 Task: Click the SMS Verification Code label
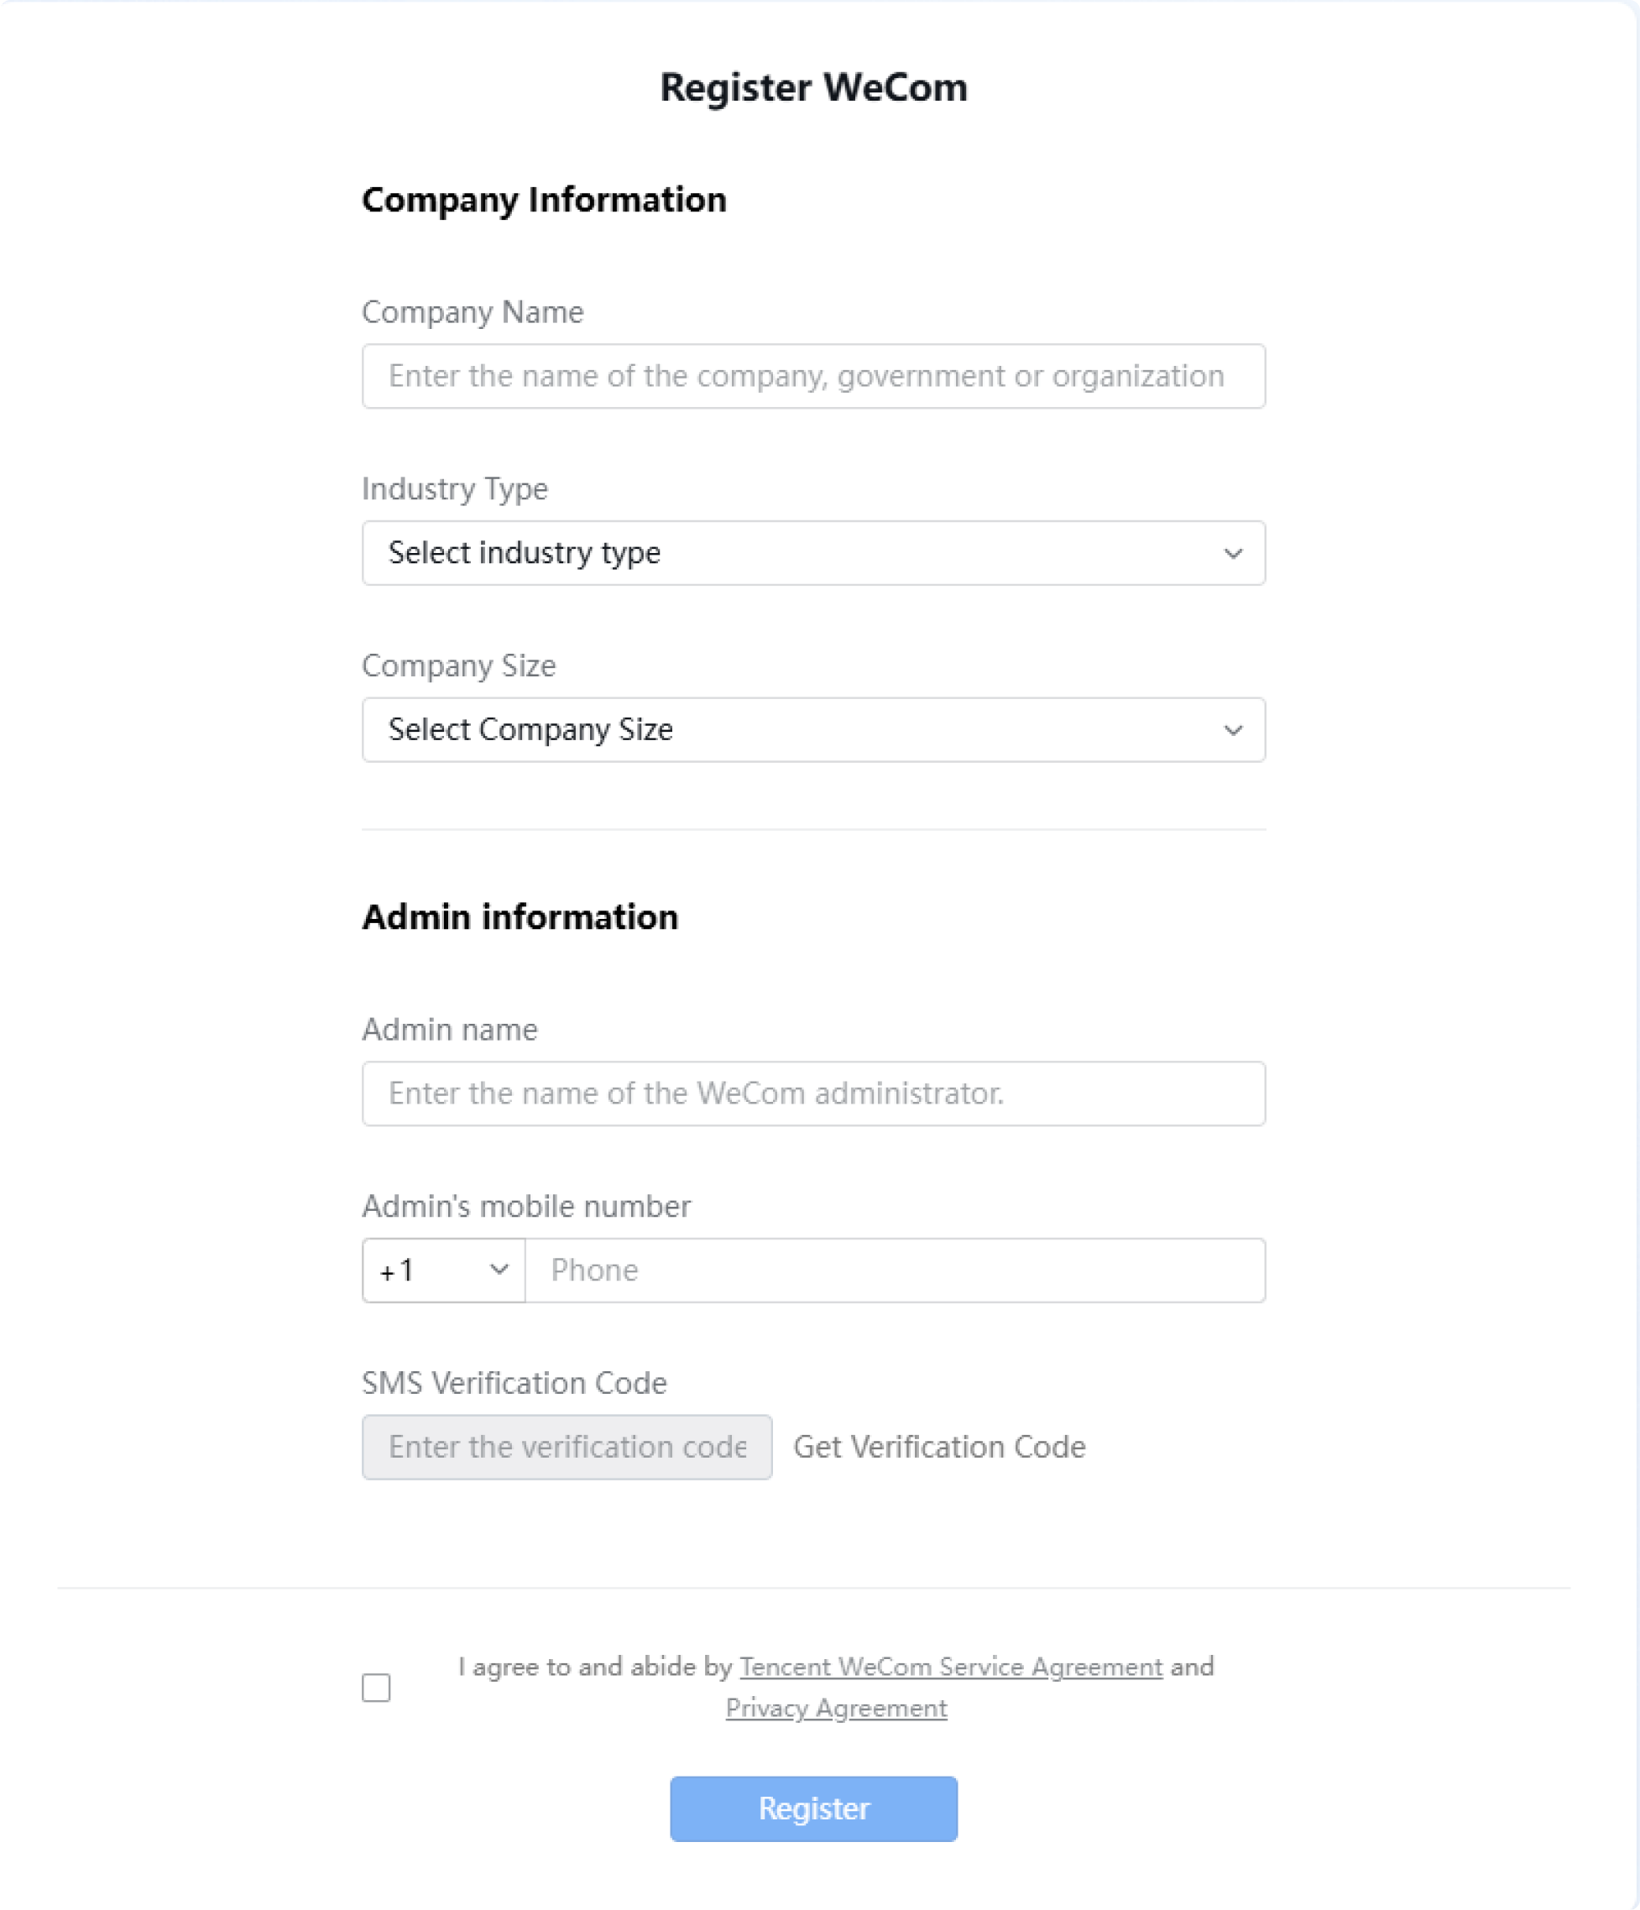514,1384
